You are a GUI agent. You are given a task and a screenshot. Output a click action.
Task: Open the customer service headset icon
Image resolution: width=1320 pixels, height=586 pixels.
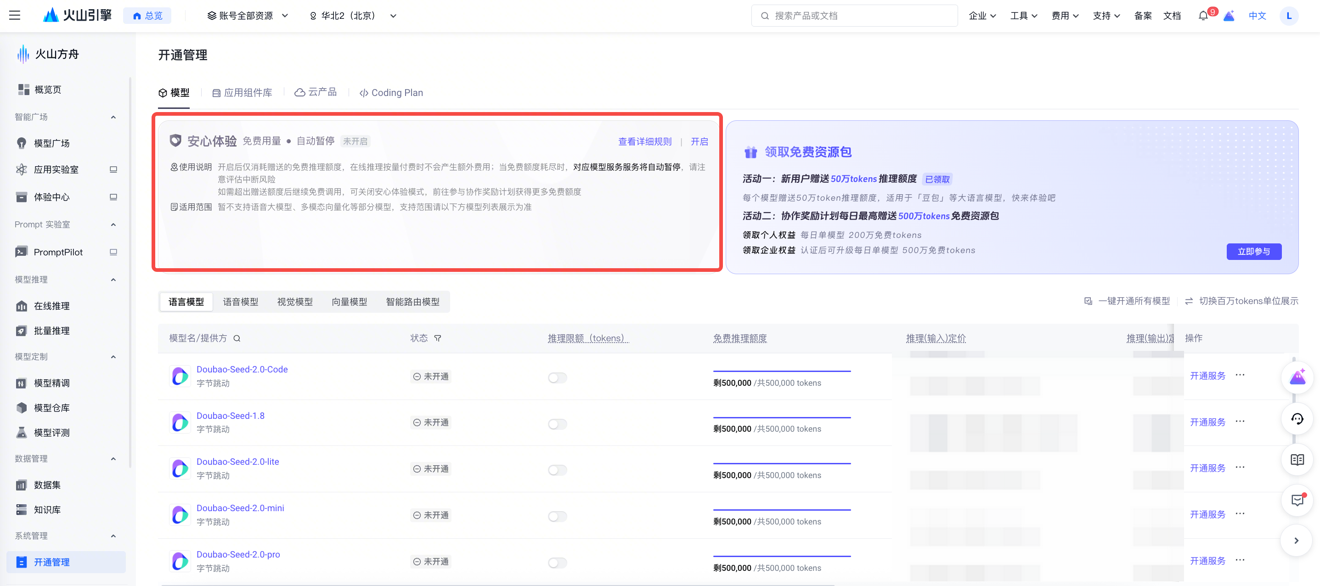1297,419
